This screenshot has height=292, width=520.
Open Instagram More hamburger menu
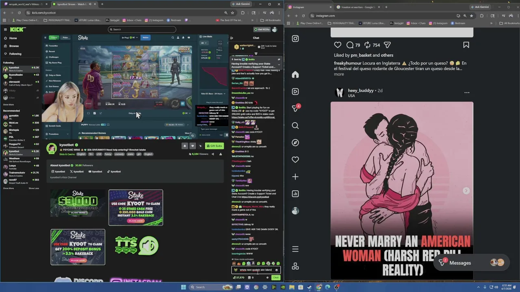tap(295, 249)
